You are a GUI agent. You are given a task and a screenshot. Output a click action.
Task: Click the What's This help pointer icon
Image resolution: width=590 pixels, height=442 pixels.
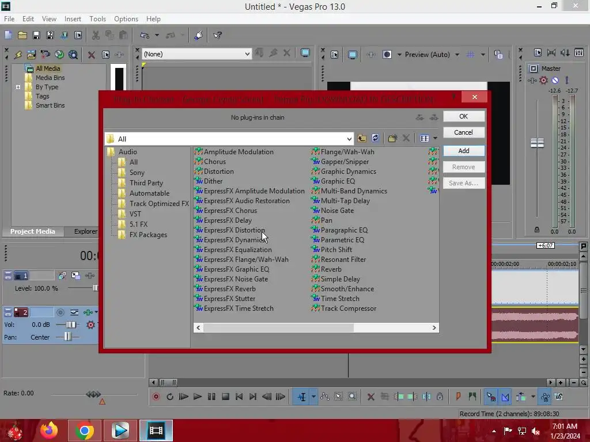(x=217, y=35)
